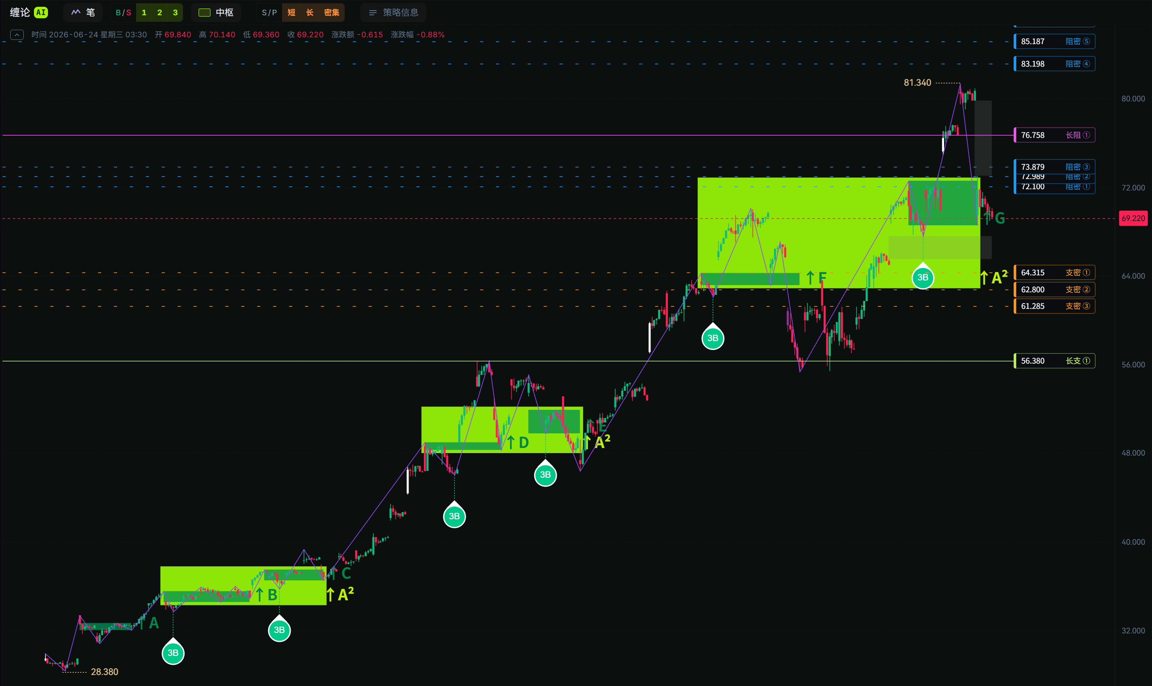The image size is (1152, 686).
Task: Toggle B/S signal level 3
Action: point(175,12)
